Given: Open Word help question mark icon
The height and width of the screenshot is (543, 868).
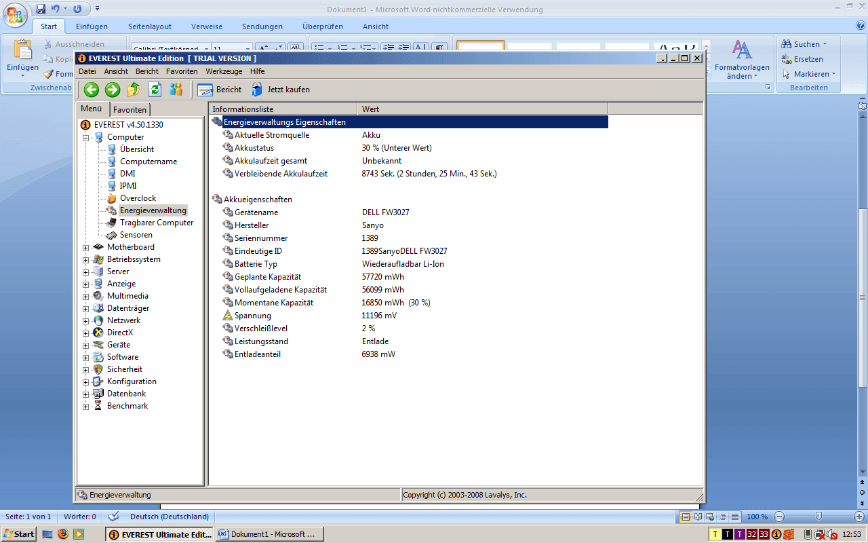Looking at the screenshot, I should (x=861, y=26).
